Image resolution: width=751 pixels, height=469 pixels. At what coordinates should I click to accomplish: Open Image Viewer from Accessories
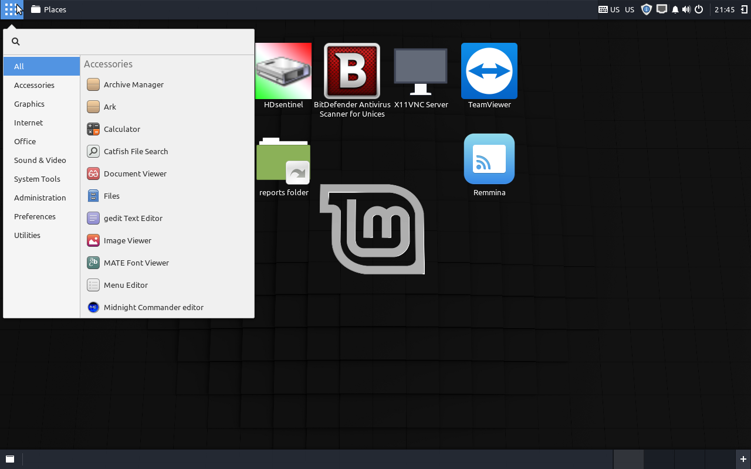pos(167,240)
